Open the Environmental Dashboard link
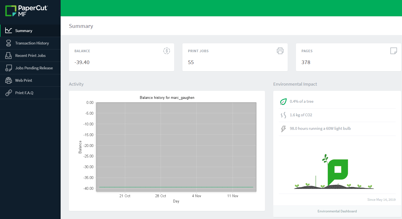This screenshot has height=219, width=402. (337, 211)
